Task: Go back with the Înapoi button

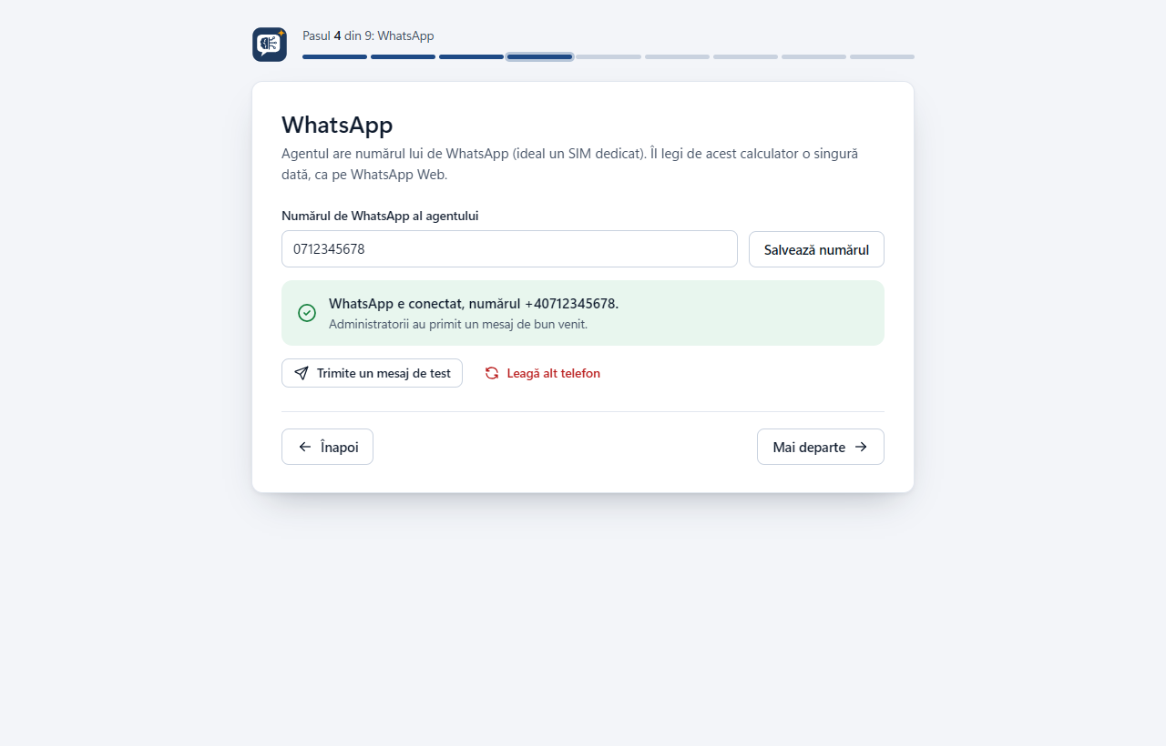Action: [327, 447]
